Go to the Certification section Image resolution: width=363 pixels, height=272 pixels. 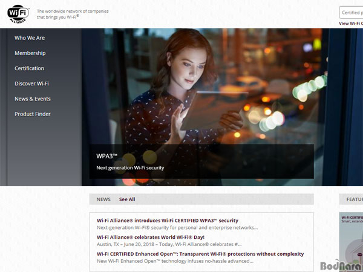click(30, 68)
